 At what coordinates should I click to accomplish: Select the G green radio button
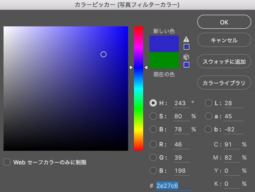click(153, 158)
